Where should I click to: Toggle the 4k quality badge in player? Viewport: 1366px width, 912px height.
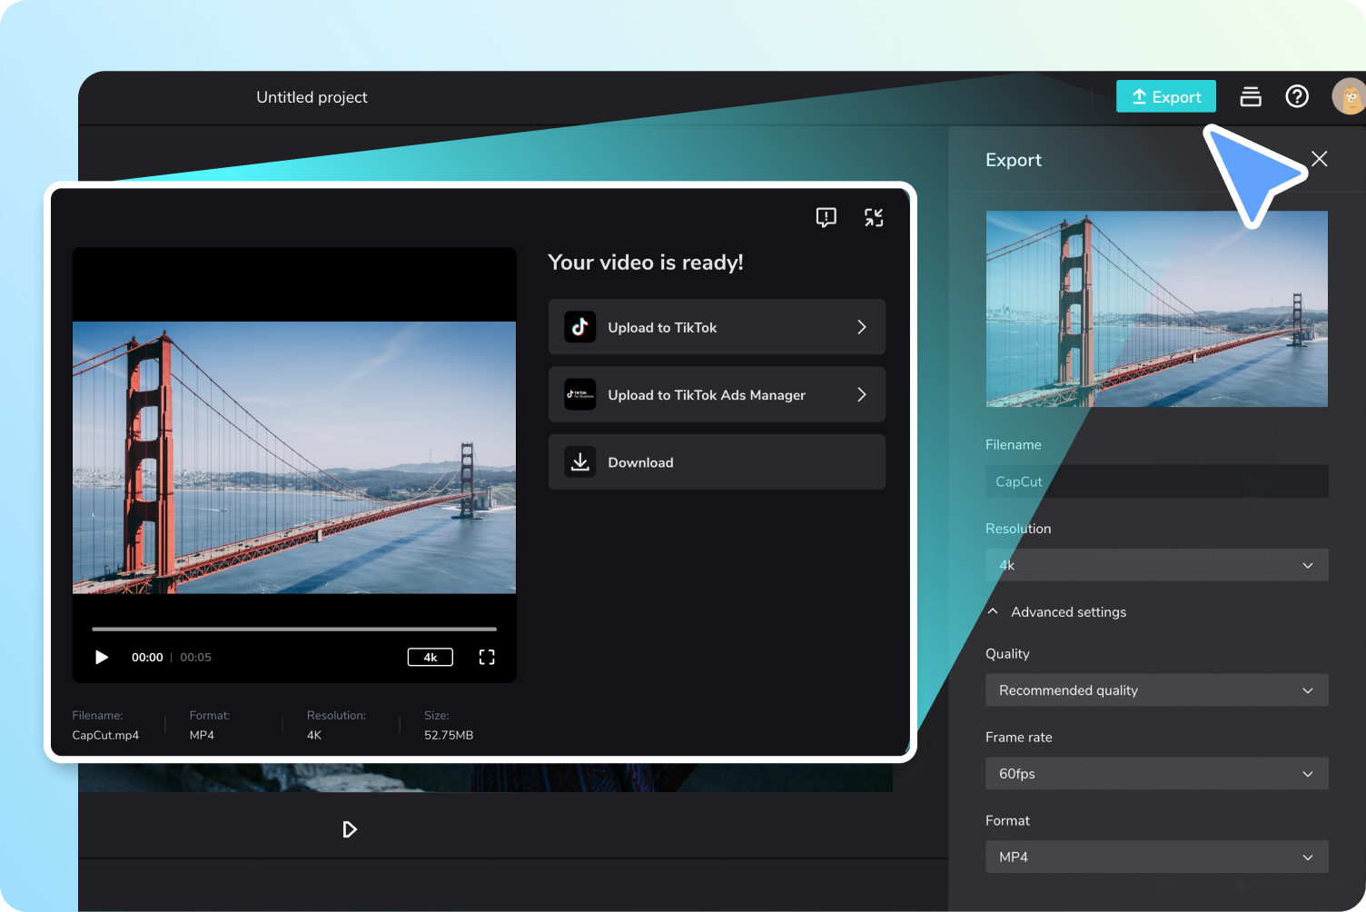pos(431,657)
